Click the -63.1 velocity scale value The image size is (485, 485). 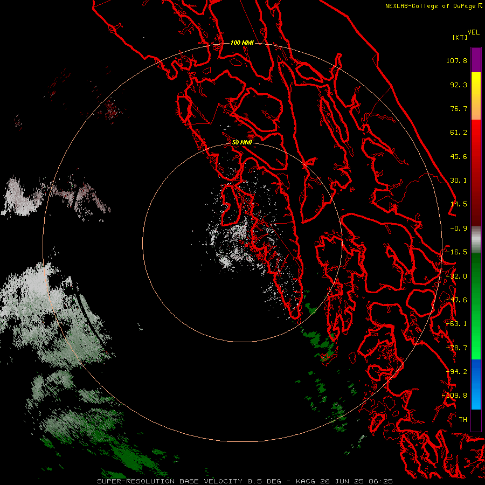pyautogui.click(x=456, y=324)
